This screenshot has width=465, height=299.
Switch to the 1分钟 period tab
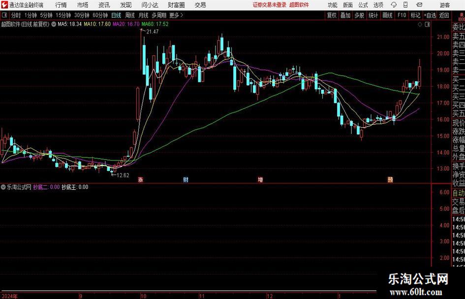(x=30, y=15)
